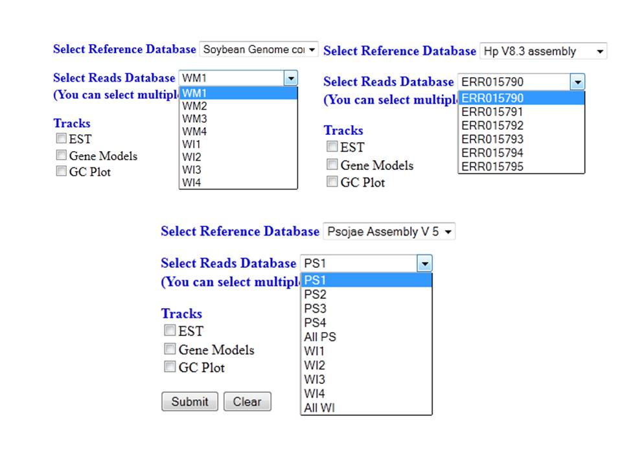Check Gene Models in the Hp assembly panel

[x=332, y=164]
